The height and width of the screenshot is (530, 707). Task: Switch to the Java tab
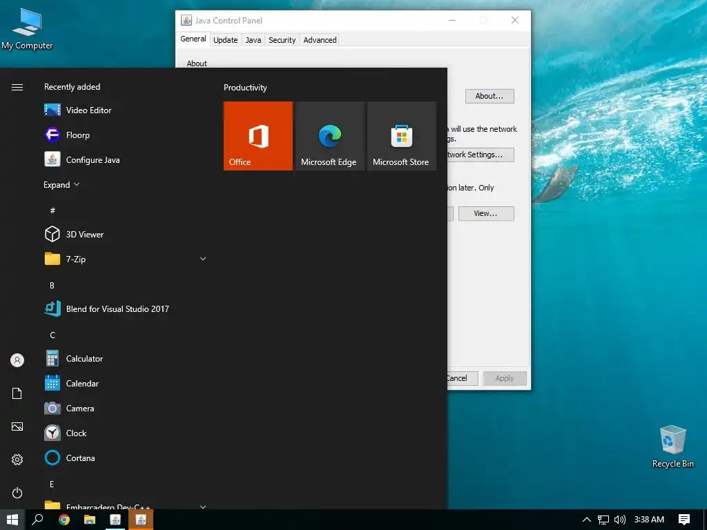click(253, 39)
